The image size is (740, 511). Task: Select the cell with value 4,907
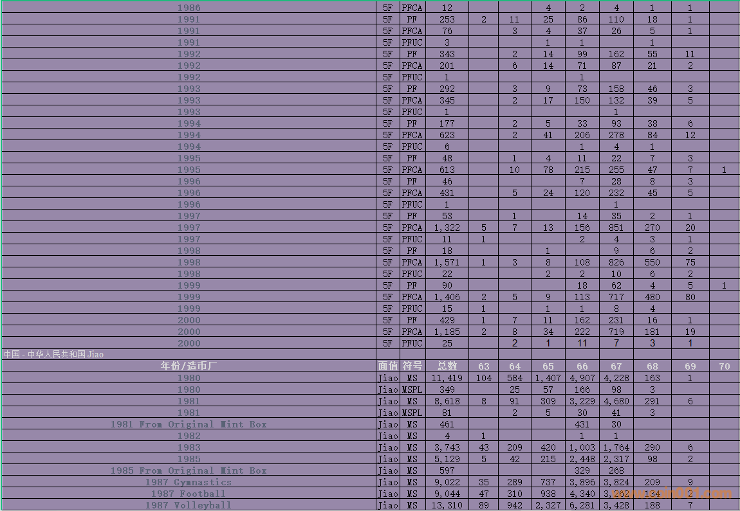pos(582,378)
